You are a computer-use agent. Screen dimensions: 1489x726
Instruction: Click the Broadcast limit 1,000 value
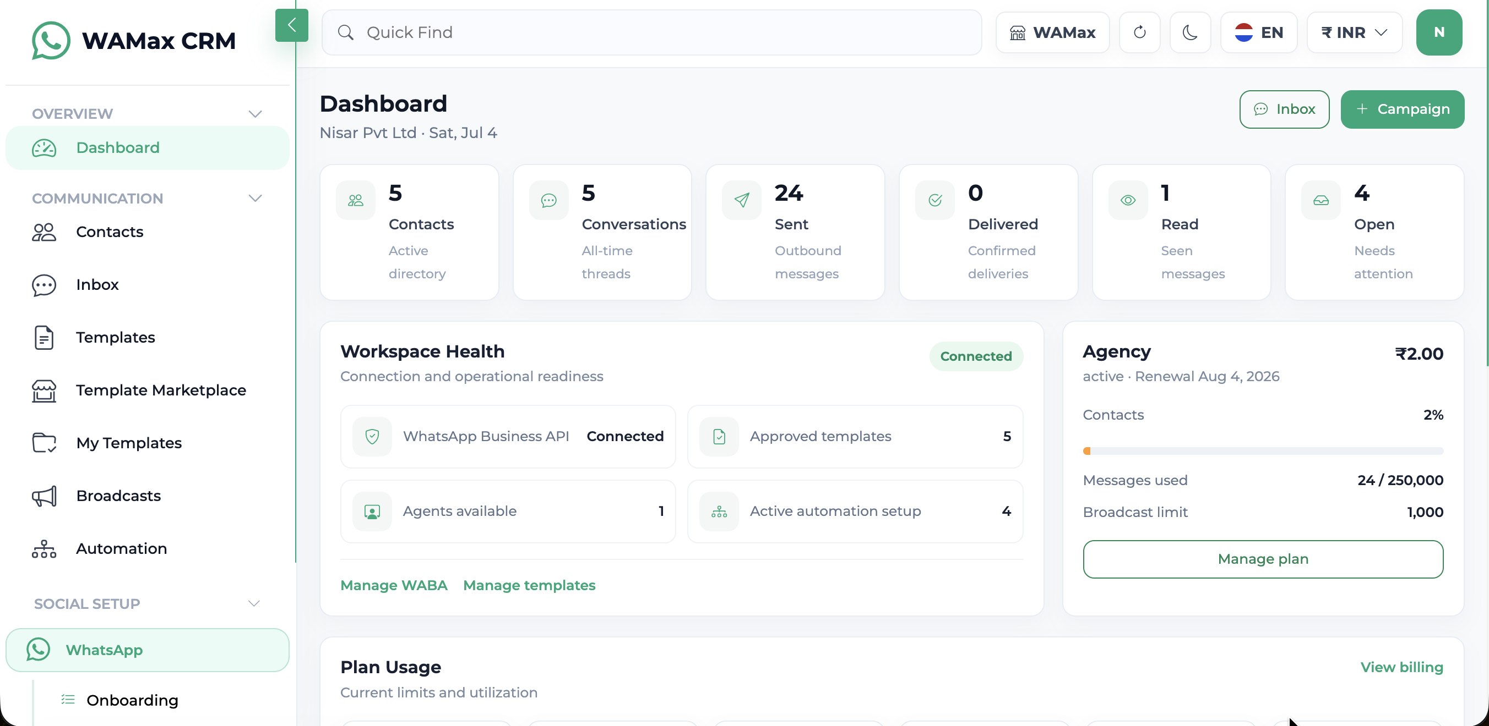(1425, 512)
